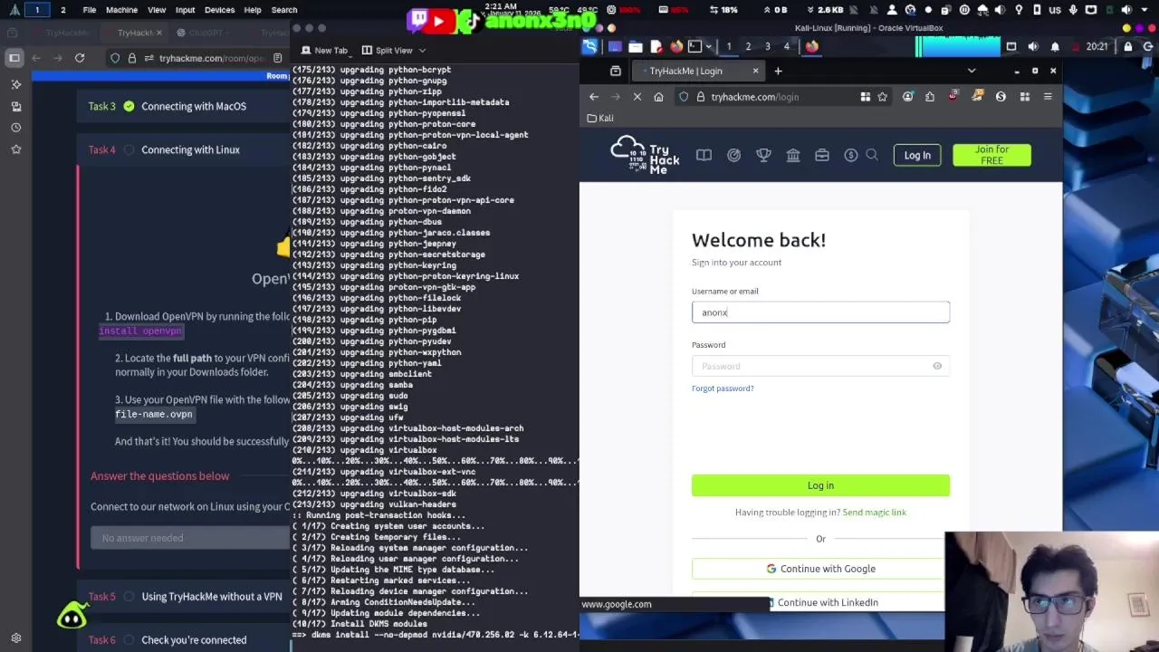Bookmark the login page with the star icon

[x=882, y=97]
